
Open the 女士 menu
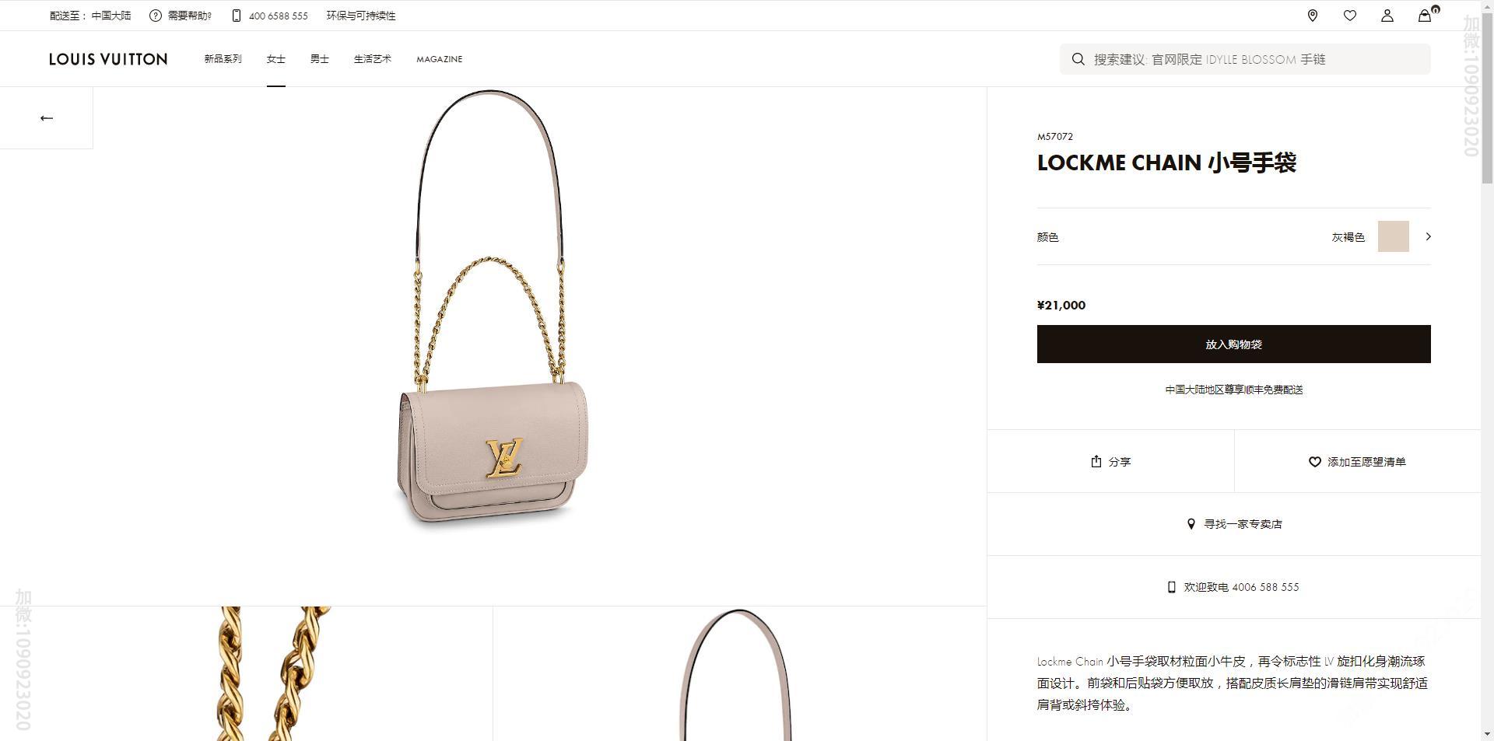[276, 59]
